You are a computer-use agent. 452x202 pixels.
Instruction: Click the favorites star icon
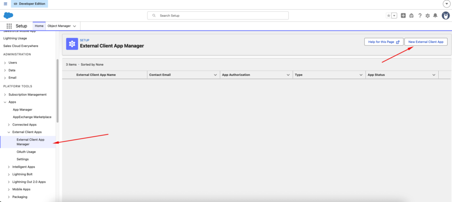click(388, 15)
